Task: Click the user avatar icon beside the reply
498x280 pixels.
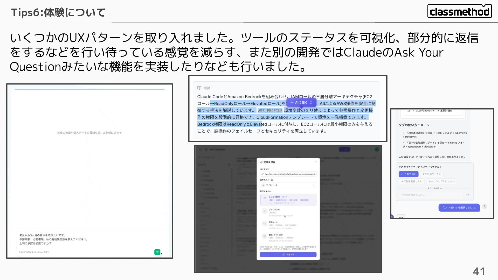Action: pyautogui.click(x=485, y=206)
